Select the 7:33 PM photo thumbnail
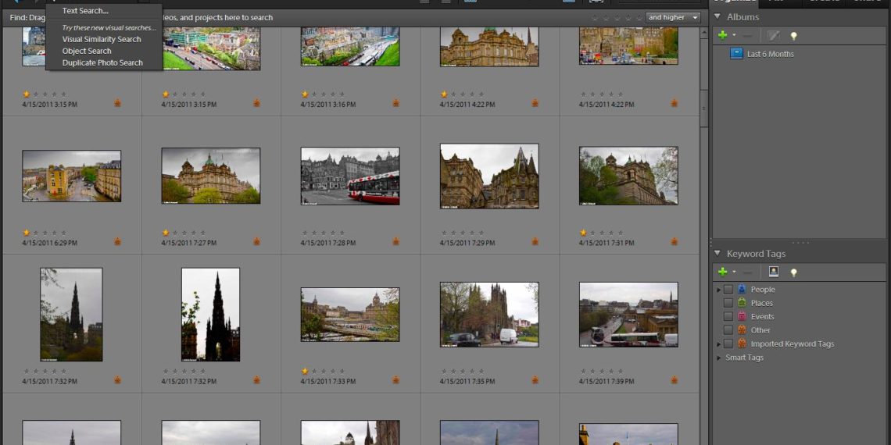This screenshot has width=891, height=445. tap(350, 315)
